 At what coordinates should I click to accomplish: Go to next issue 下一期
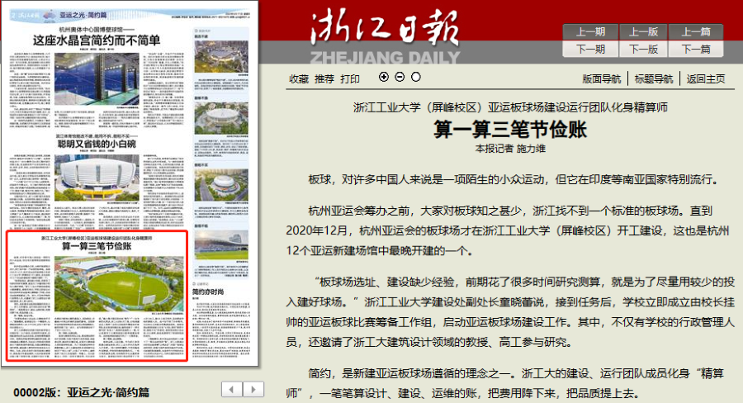point(590,49)
